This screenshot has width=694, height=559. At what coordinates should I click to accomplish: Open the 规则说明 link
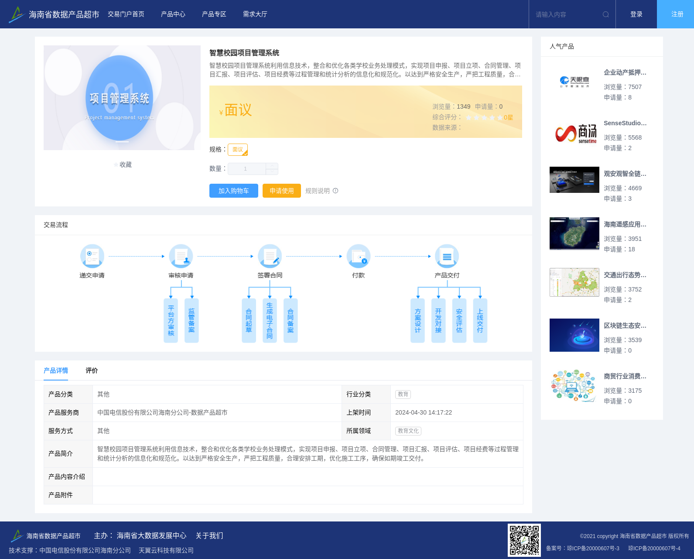tap(318, 191)
